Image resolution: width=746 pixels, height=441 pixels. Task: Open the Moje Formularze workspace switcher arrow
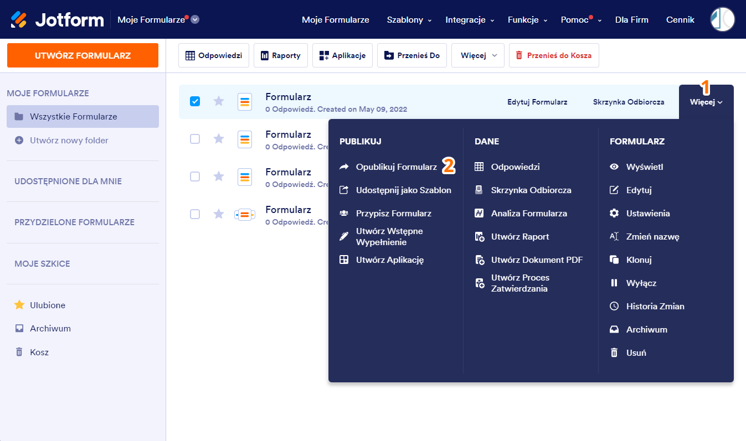coord(195,20)
